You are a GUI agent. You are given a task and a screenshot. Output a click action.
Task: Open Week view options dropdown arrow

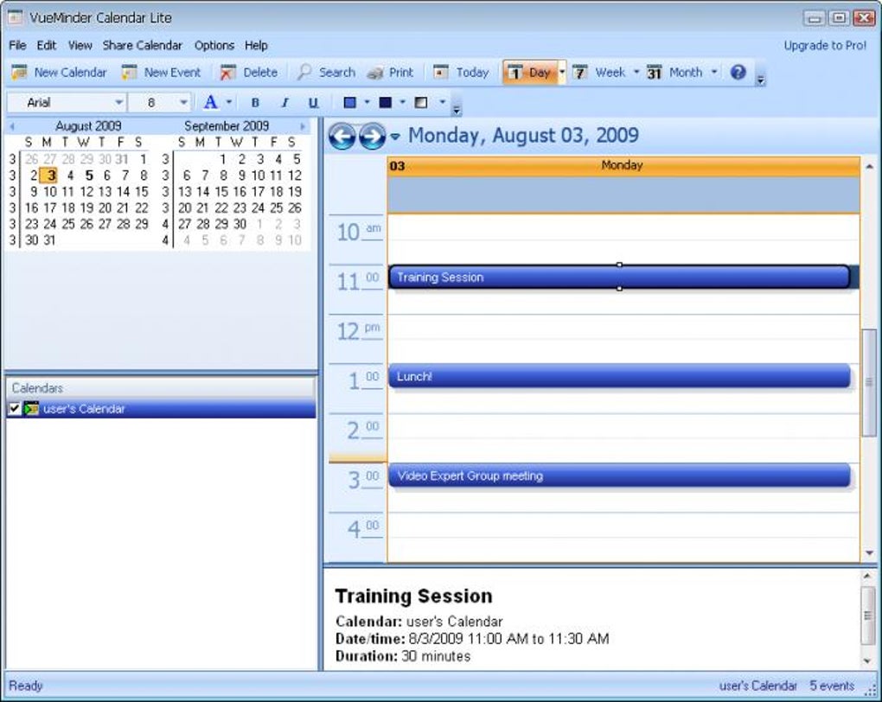click(636, 73)
